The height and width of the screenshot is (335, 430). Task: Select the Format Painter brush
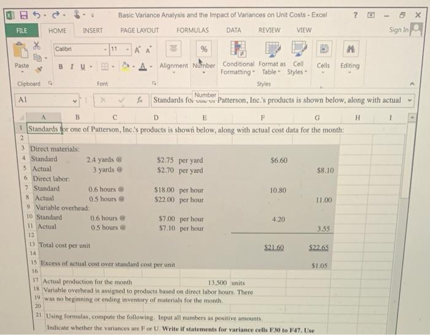tap(39, 70)
